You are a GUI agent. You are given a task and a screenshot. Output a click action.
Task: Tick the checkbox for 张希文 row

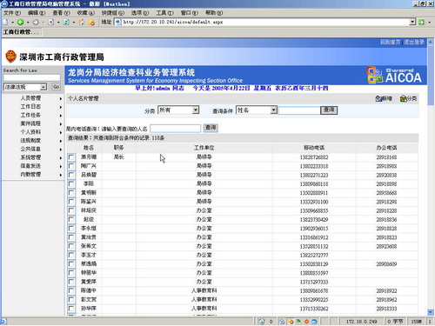pyautogui.click(x=71, y=246)
